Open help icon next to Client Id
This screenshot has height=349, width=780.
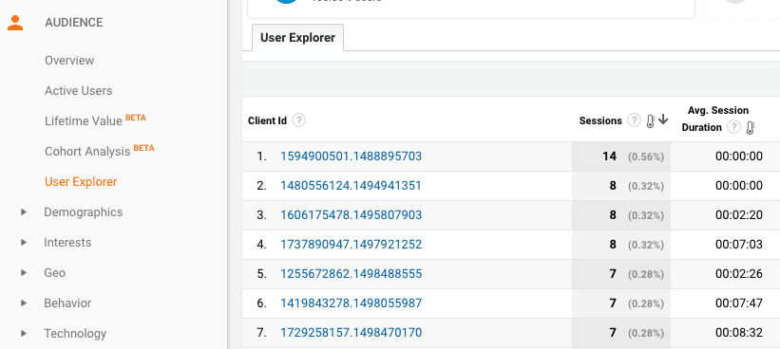click(298, 120)
